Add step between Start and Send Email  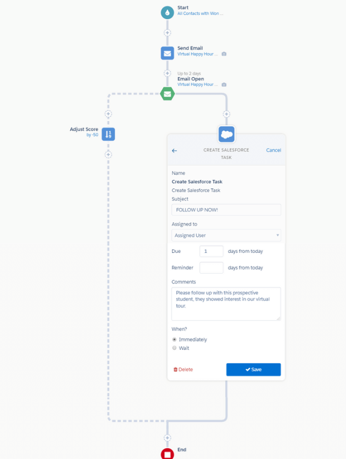click(x=168, y=33)
